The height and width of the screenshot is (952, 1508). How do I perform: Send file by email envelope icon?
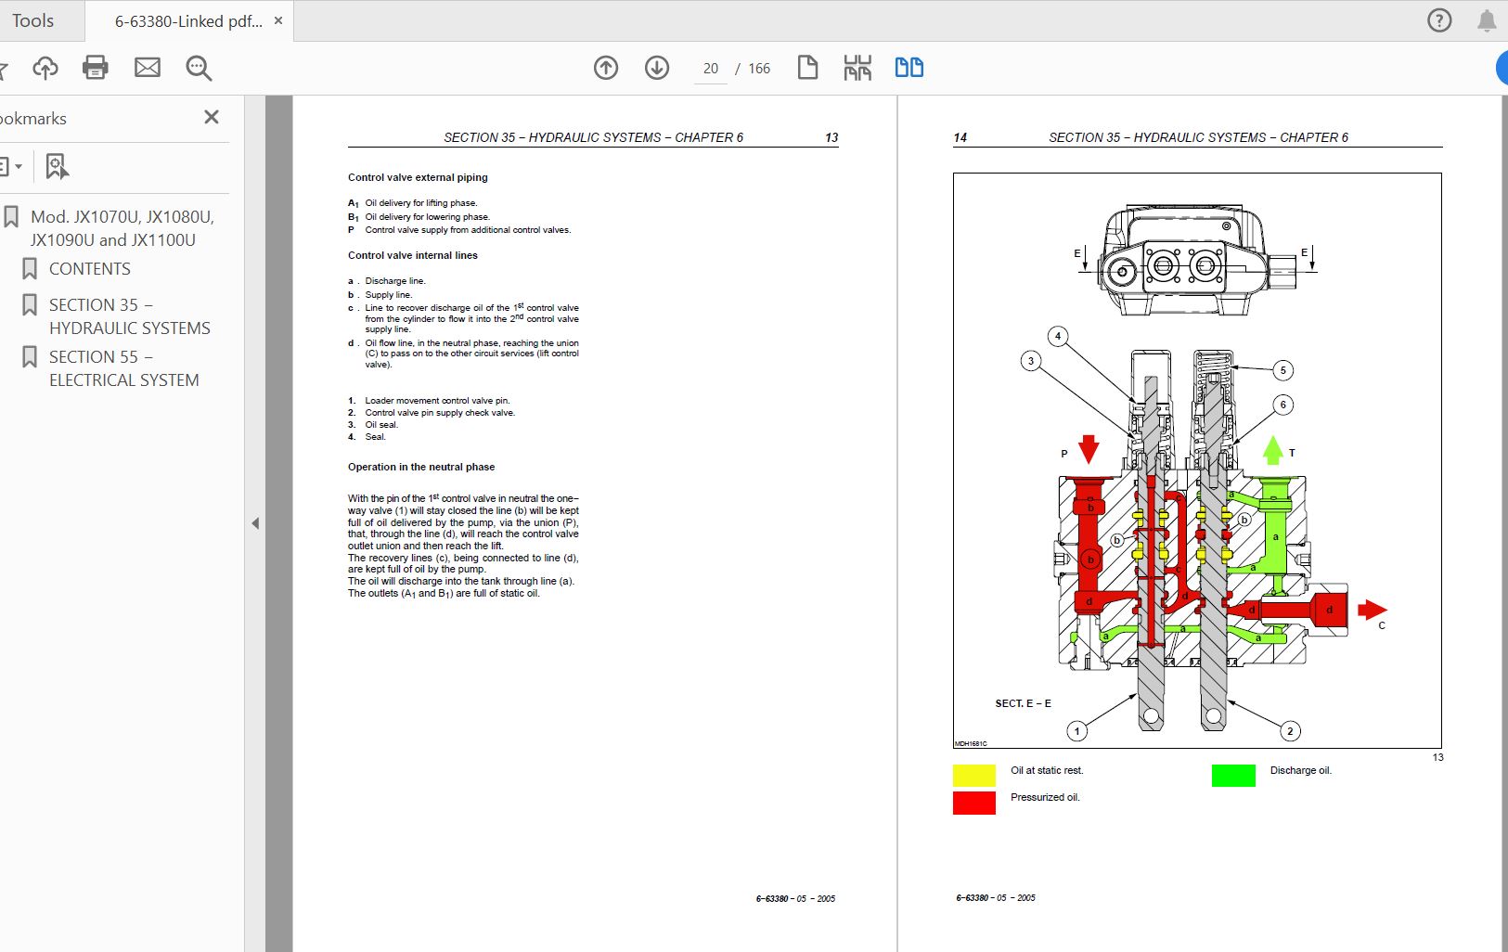[x=148, y=68]
